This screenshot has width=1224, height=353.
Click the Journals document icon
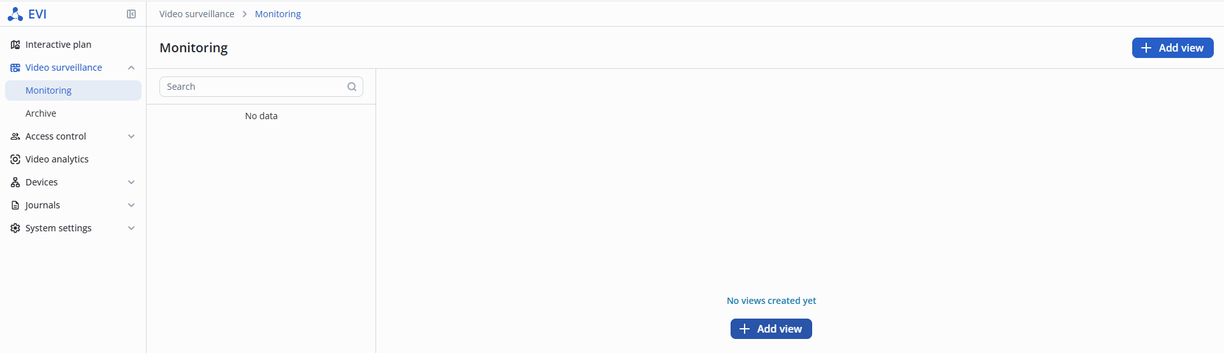click(15, 205)
